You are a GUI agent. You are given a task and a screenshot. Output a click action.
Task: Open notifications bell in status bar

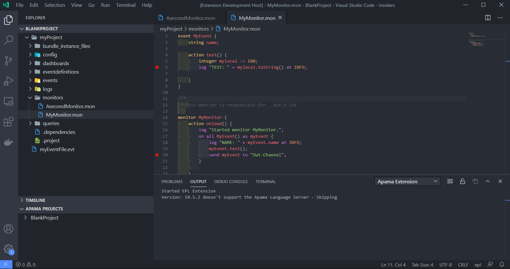pos(502,264)
